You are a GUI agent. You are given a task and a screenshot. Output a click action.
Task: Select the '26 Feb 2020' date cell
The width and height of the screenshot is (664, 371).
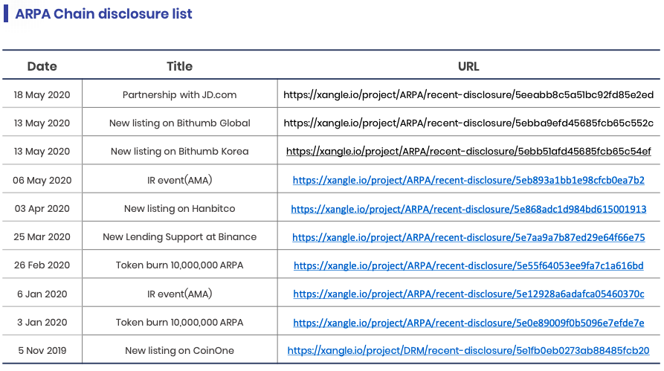42,265
